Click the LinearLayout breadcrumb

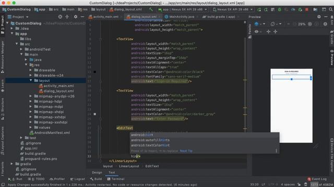[x=129, y=166]
